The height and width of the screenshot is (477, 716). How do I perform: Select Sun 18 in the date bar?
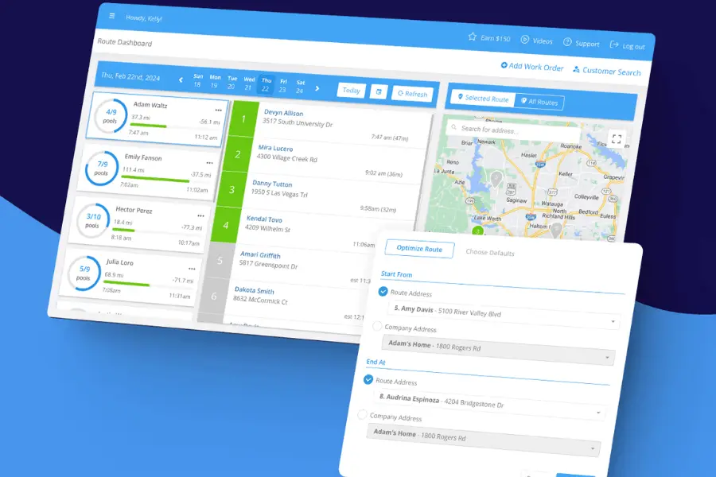tap(198, 80)
